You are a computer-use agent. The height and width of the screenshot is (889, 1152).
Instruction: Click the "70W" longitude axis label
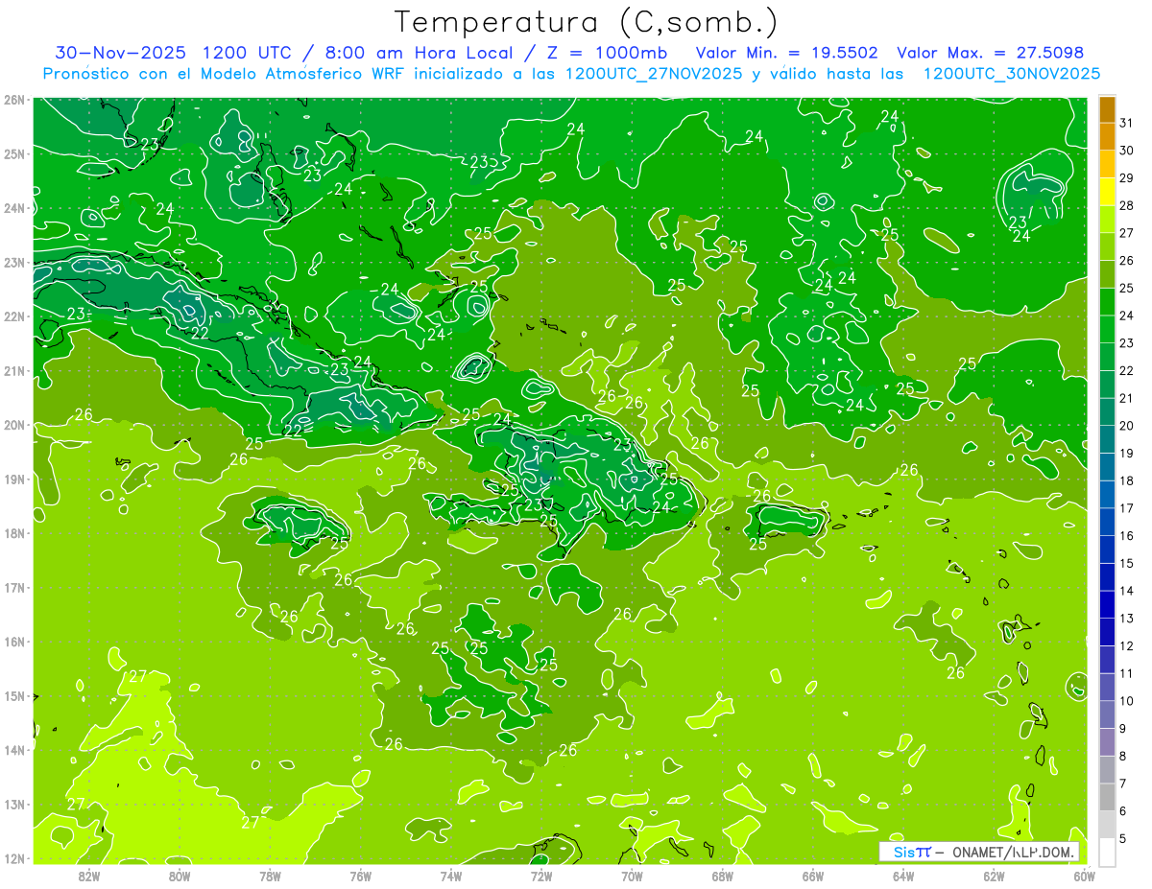[632, 875]
